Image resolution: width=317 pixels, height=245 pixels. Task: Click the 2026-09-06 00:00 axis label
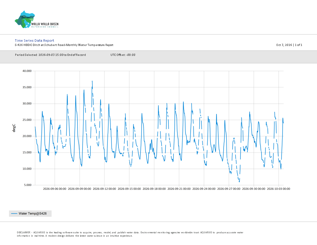tap(55, 189)
